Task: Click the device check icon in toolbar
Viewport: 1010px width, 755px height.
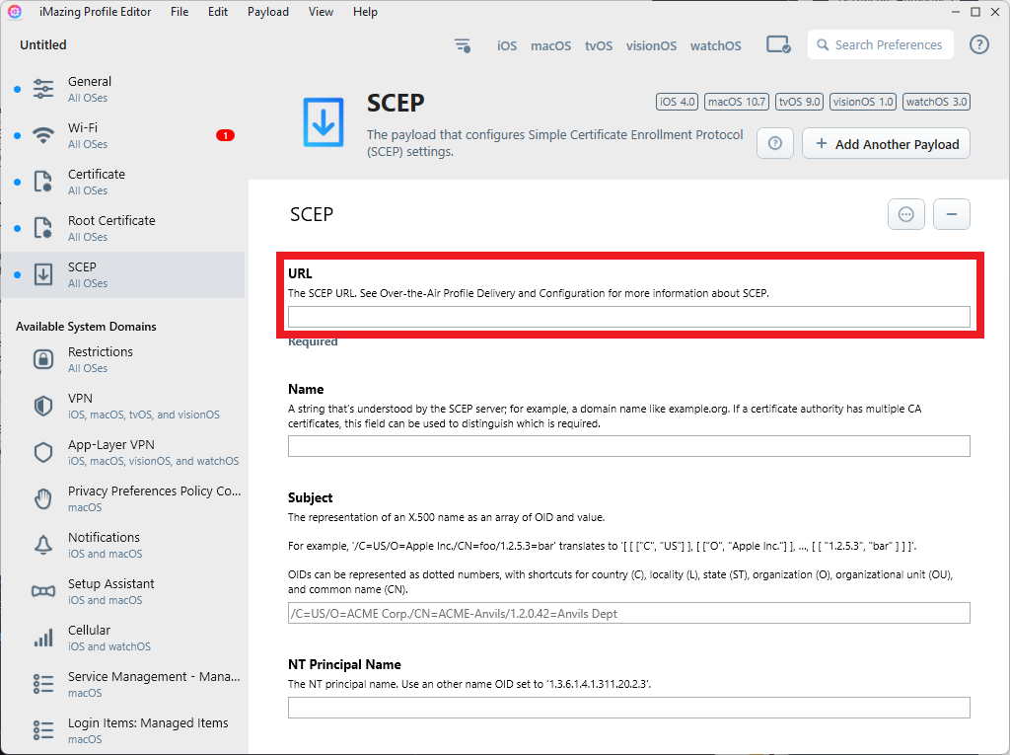Action: tap(778, 45)
